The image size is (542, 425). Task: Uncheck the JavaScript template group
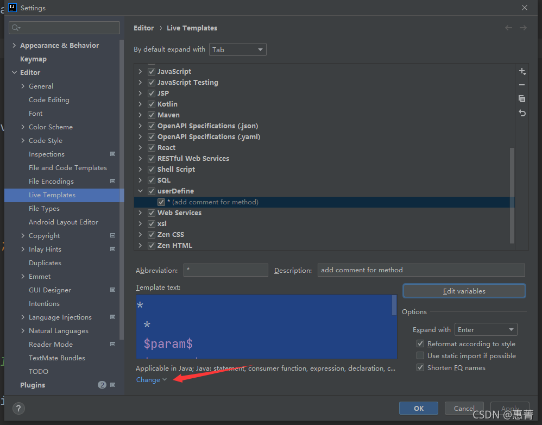[x=152, y=72]
